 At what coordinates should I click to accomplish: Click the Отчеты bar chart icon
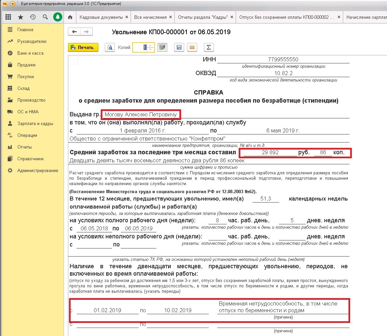pyautogui.click(x=10, y=147)
